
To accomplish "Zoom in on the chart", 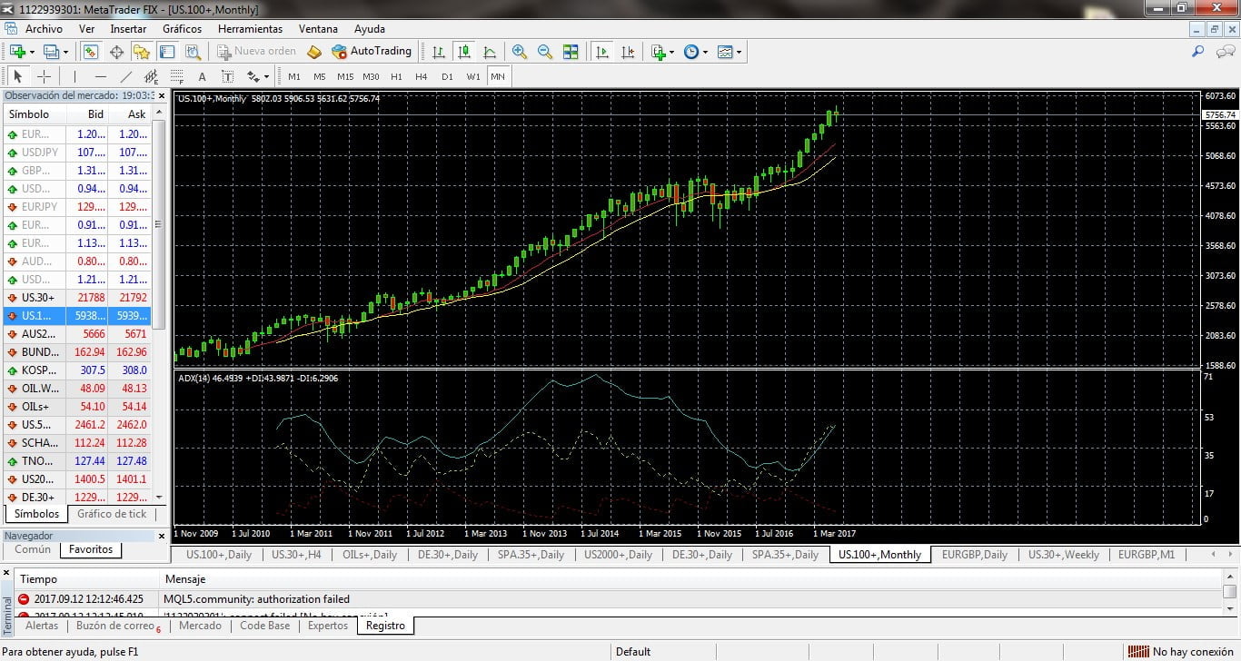I will coord(519,52).
